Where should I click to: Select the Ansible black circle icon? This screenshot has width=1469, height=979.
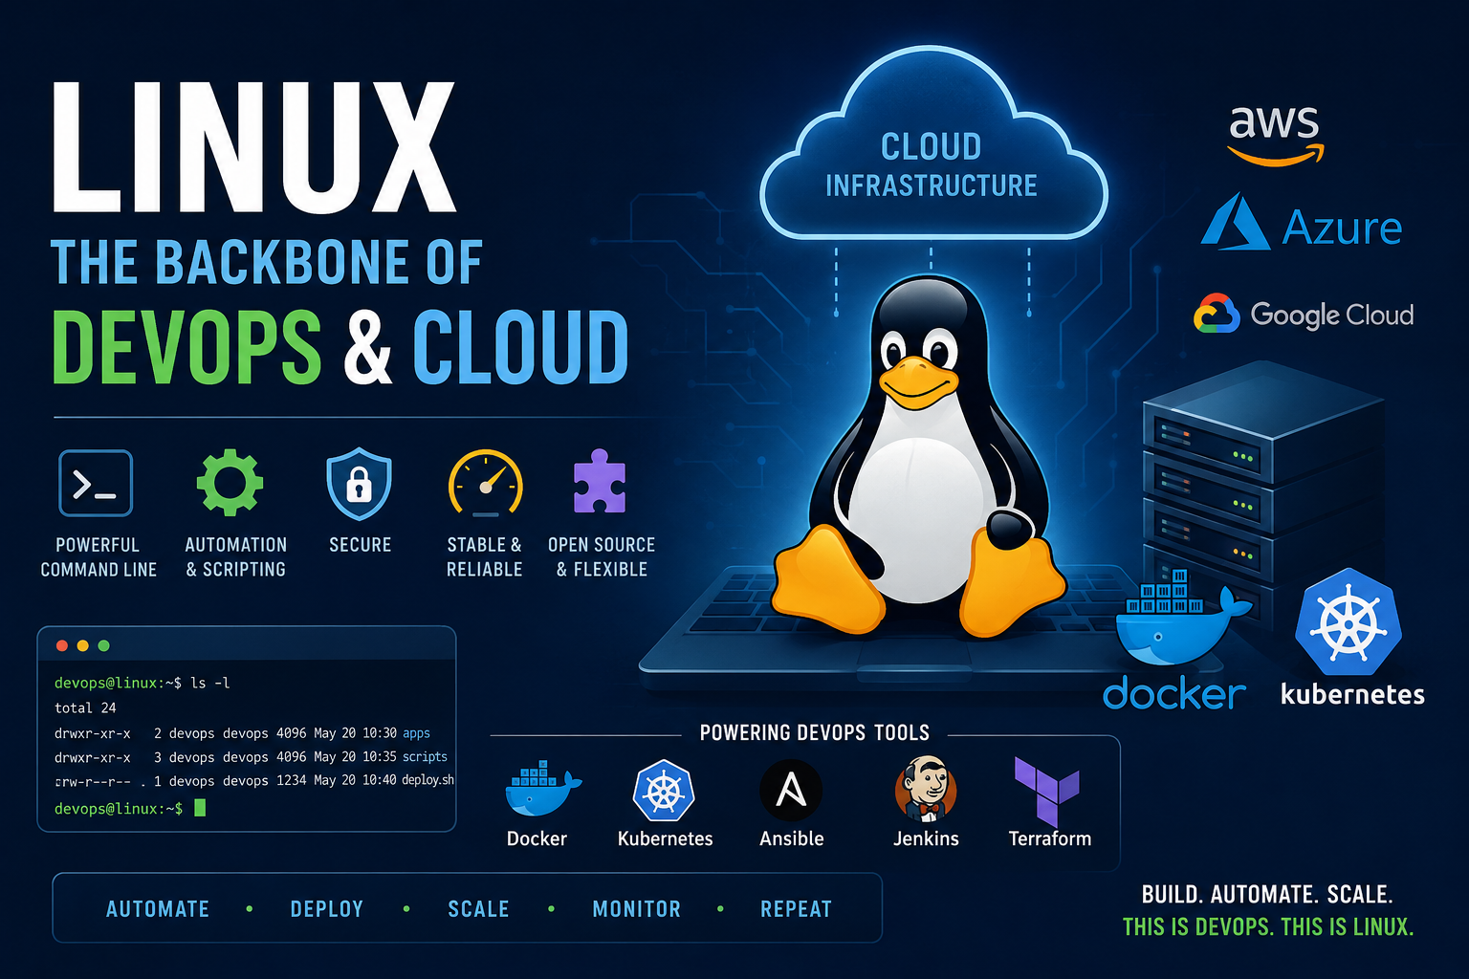791,791
